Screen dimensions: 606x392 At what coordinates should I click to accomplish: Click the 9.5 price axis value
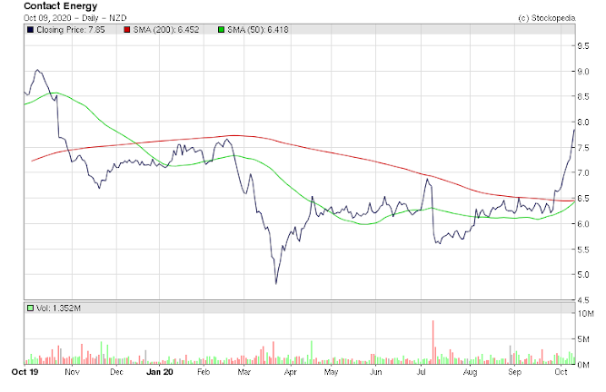click(x=583, y=46)
